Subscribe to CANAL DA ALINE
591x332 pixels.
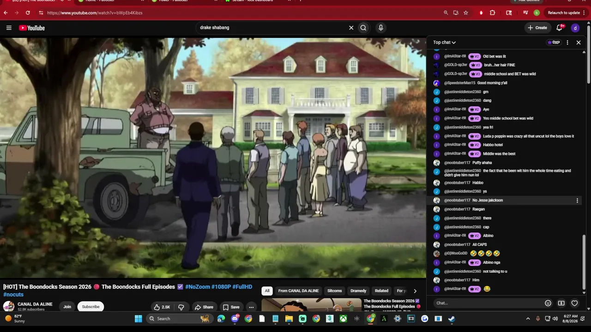(x=90, y=307)
